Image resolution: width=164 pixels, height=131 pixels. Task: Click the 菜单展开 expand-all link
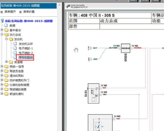(10, 12)
